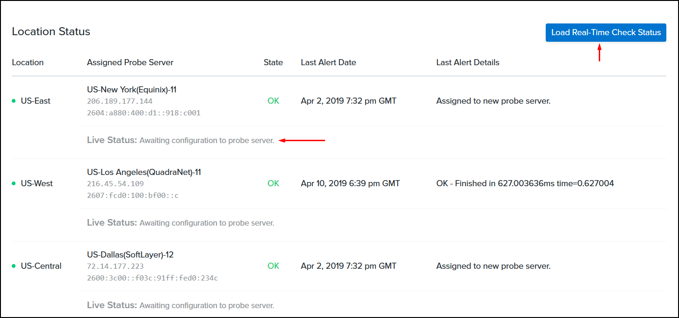Select the US-West location label

pyautogui.click(x=37, y=183)
